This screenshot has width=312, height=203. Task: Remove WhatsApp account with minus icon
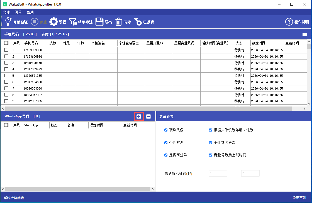pos(148,117)
